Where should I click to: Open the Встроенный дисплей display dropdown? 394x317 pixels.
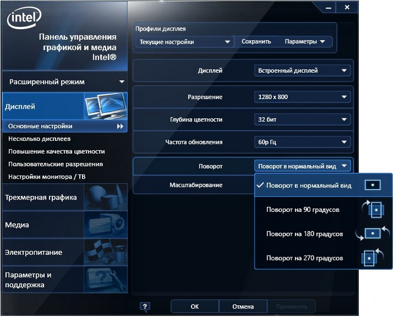click(303, 70)
